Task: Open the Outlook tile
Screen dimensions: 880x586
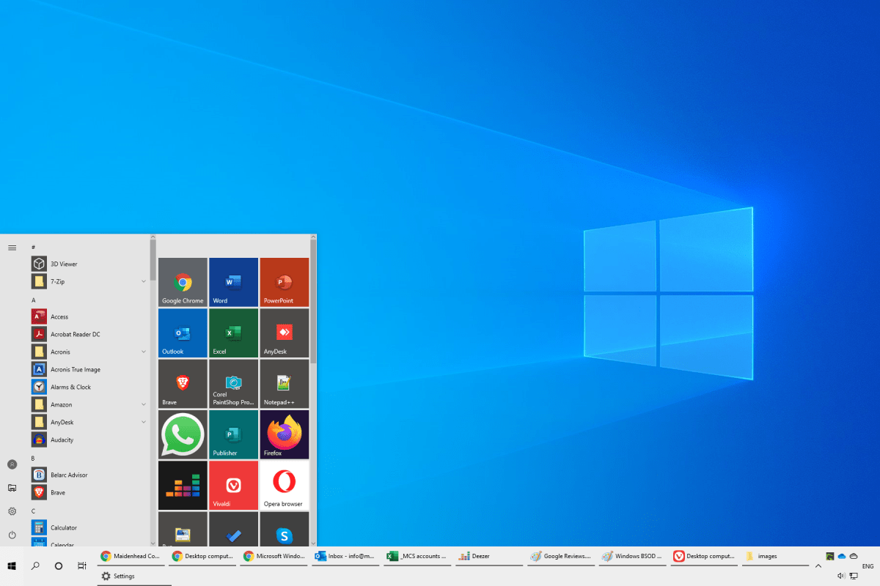Action: pyautogui.click(x=183, y=333)
